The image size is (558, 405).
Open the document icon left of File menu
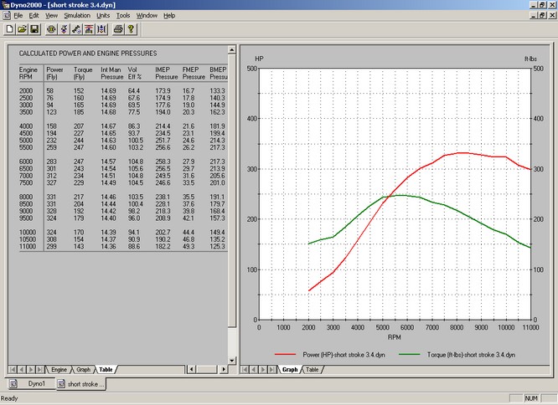coord(7,15)
